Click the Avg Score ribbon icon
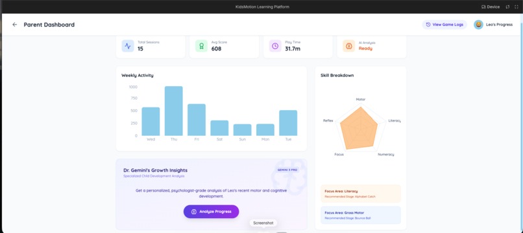Screen dimensions: 523x233 [201, 46]
